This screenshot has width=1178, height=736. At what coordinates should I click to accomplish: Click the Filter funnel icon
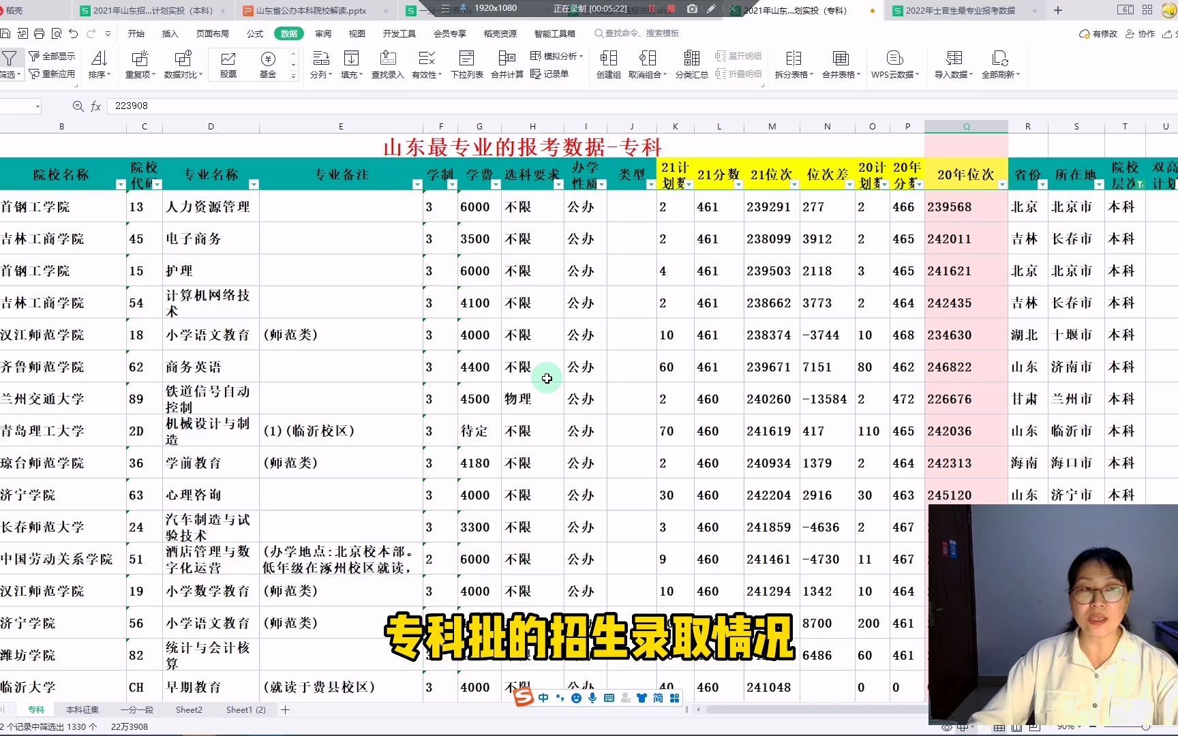(9, 59)
